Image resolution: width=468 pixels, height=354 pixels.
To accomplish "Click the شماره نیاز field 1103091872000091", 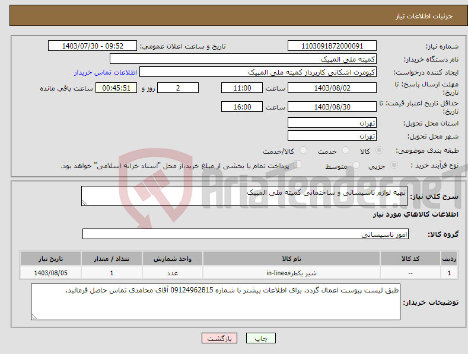I will (332, 46).
